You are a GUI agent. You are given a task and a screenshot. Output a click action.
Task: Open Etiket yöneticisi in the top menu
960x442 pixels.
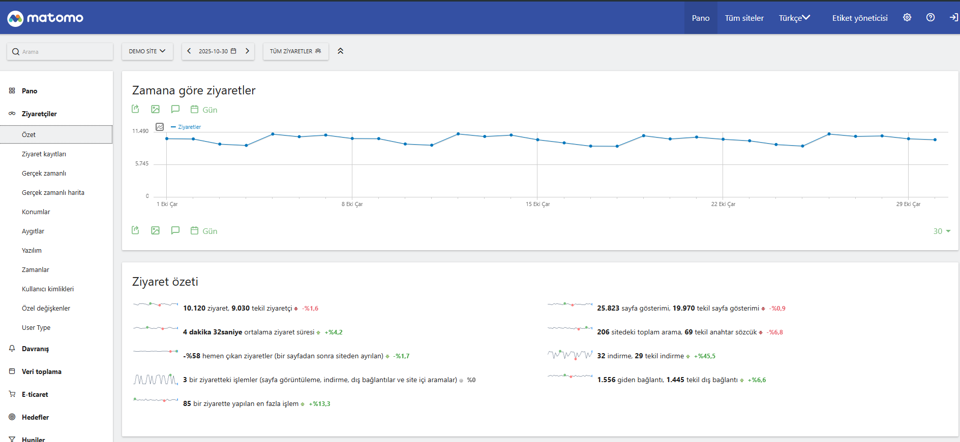[859, 18]
